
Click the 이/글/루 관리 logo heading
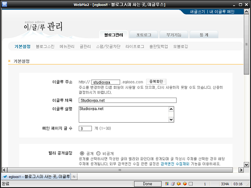tap(43, 26)
